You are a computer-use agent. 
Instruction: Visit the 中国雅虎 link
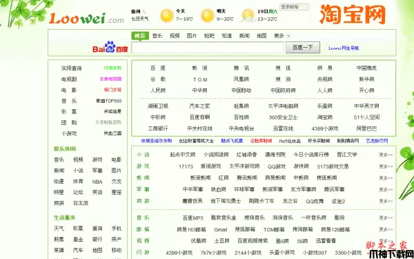click(x=366, y=68)
